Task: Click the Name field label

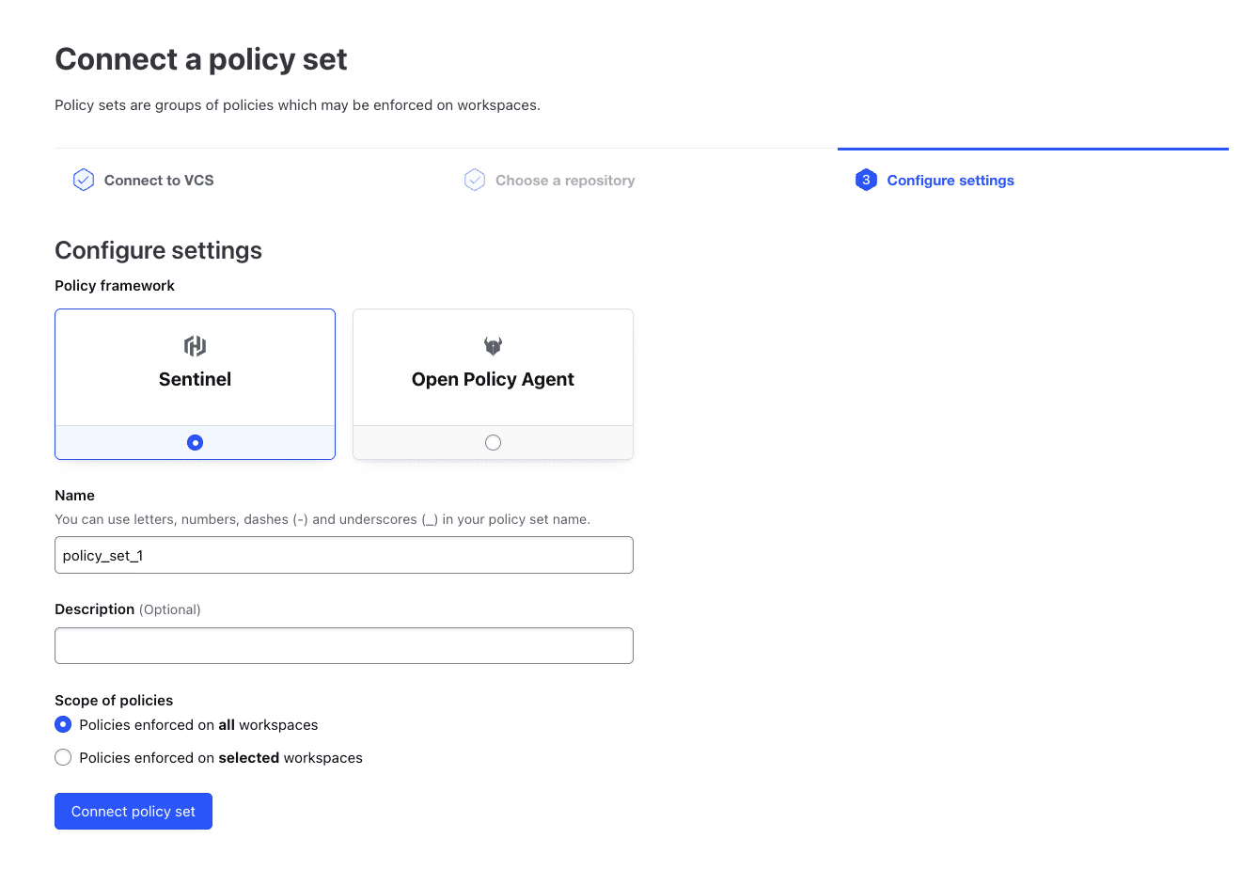Action: click(x=75, y=496)
